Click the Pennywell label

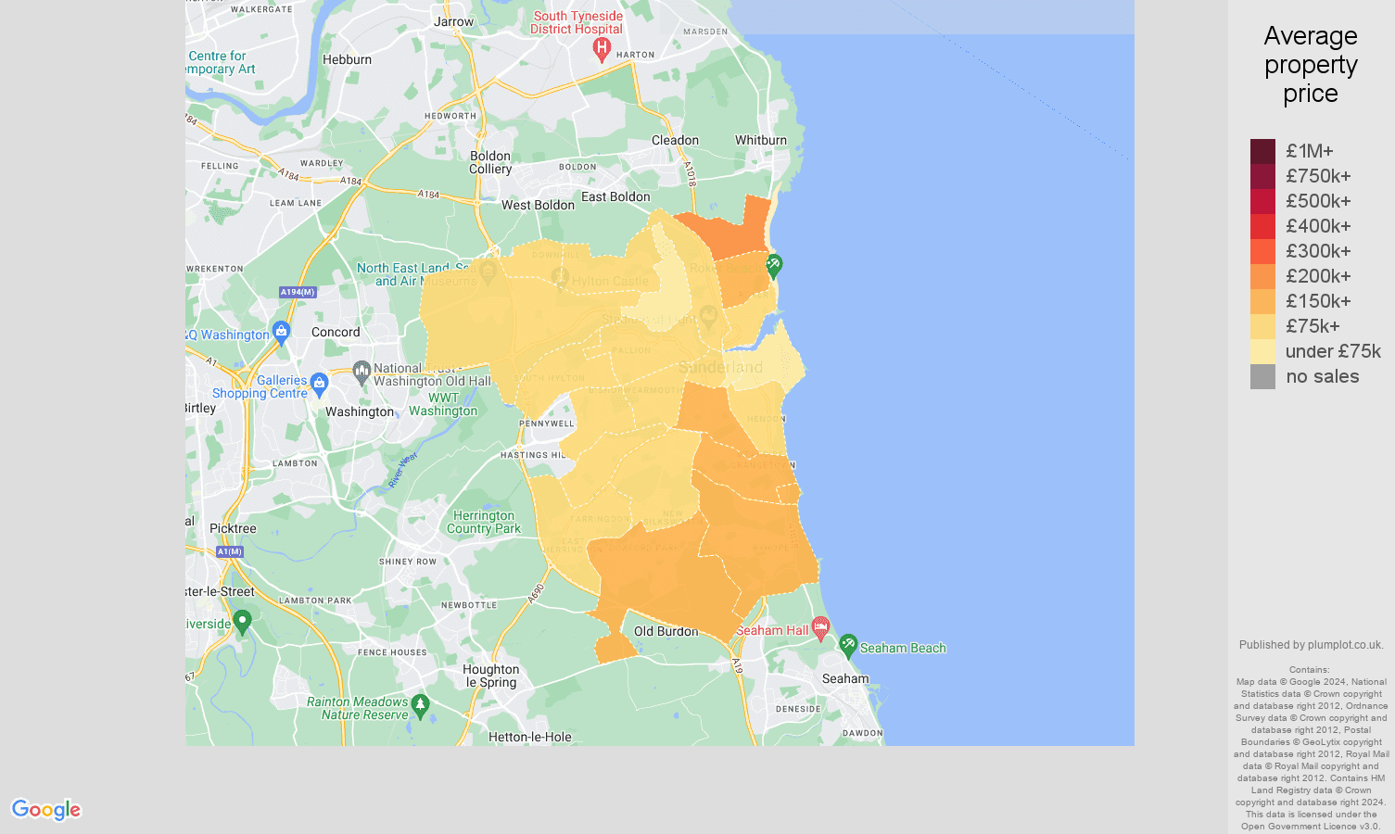[x=547, y=423]
